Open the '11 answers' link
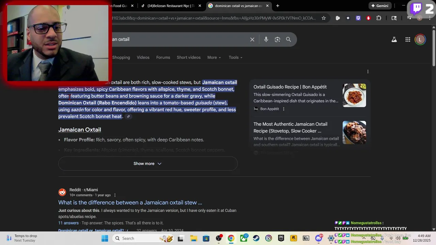436x245 pixels. click(68, 223)
